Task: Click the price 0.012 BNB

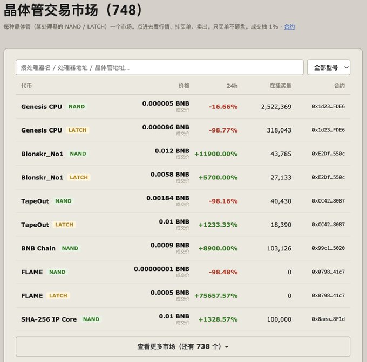Action: pos(172,151)
